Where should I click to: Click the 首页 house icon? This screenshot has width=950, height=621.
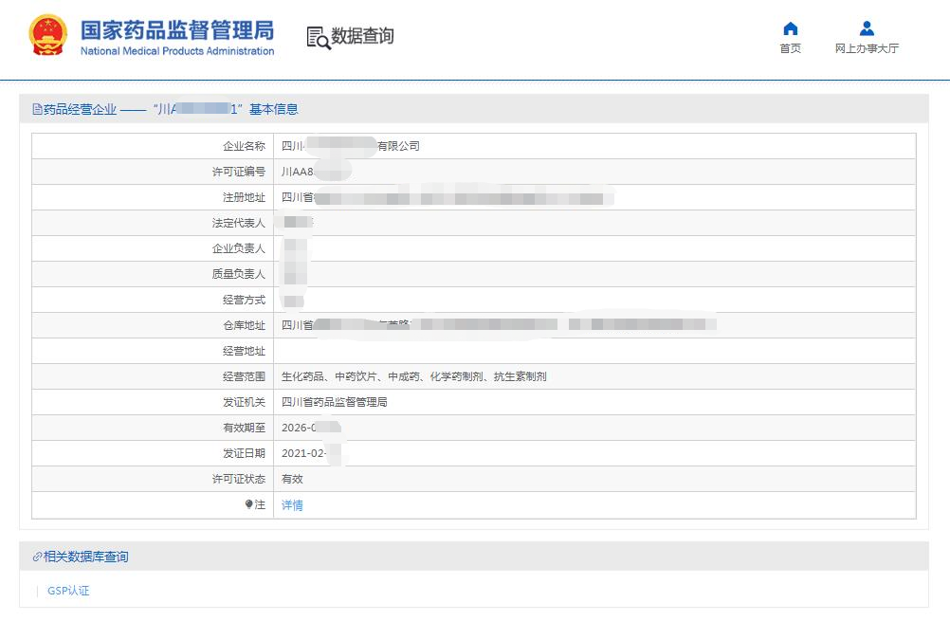click(790, 28)
